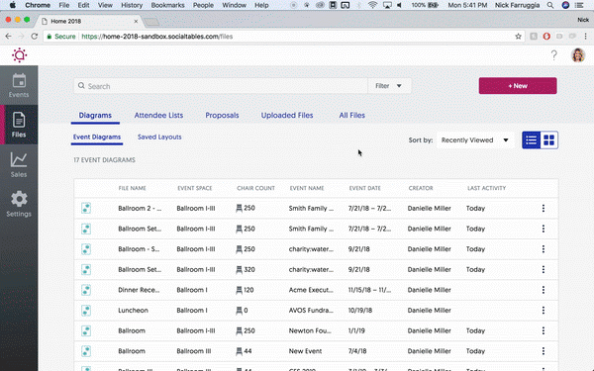
Task: Open the Apple menu
Action: (13, 5)
